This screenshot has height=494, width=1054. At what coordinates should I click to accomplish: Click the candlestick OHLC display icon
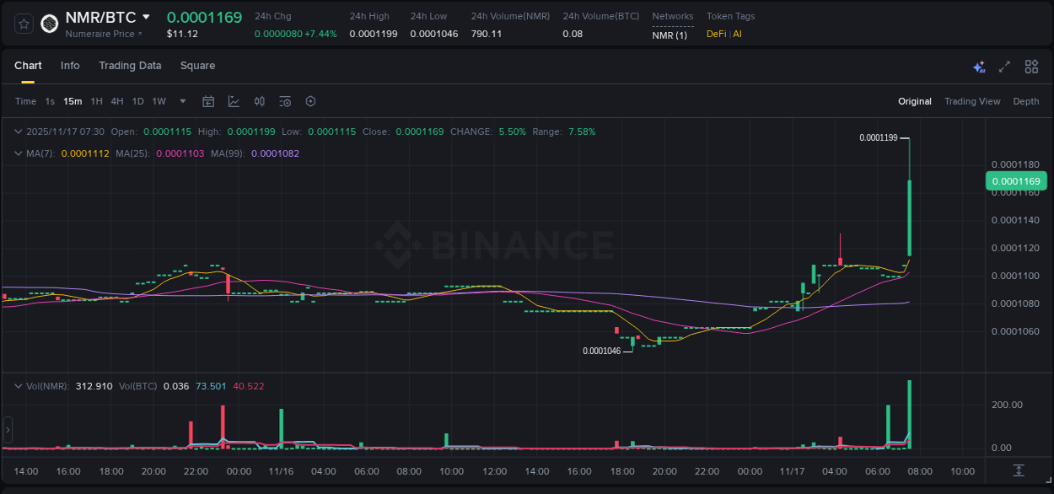[x=259, y=101]
